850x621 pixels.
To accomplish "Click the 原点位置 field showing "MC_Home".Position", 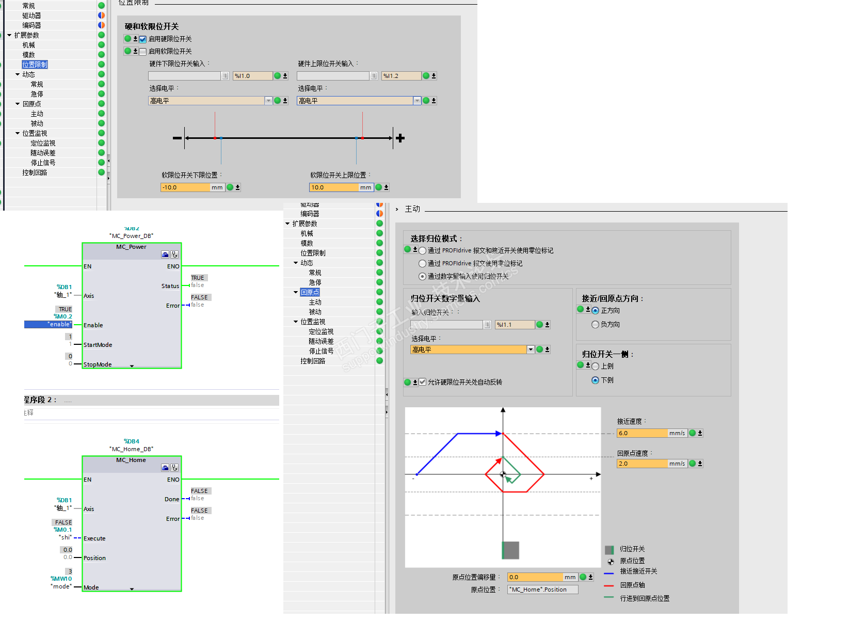I will (x=543, y=590).
